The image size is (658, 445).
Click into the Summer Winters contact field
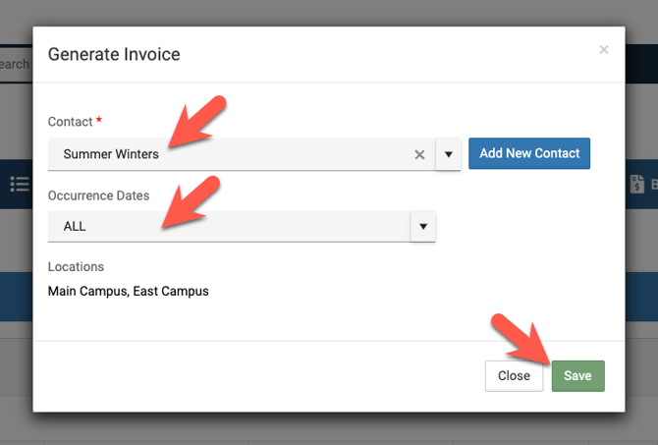pyautogui.click(x=228, y=154)
